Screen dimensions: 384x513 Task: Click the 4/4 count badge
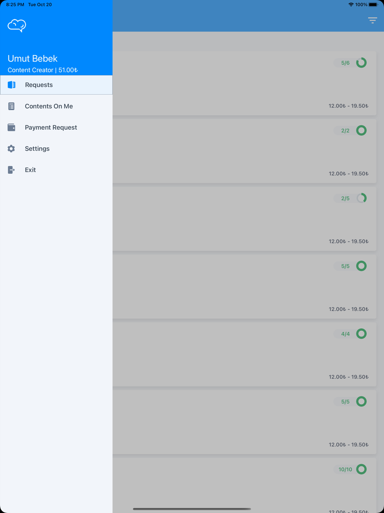[x=345, y=334]
